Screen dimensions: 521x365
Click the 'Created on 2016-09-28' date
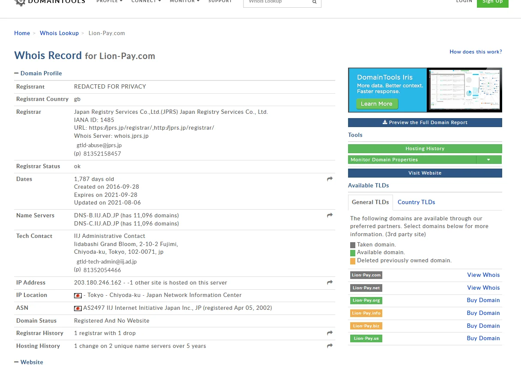107,187
